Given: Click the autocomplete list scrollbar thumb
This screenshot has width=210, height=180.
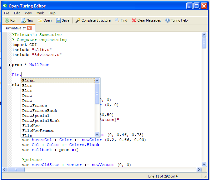Looking at the screenshot, I should tap(97, 94).
